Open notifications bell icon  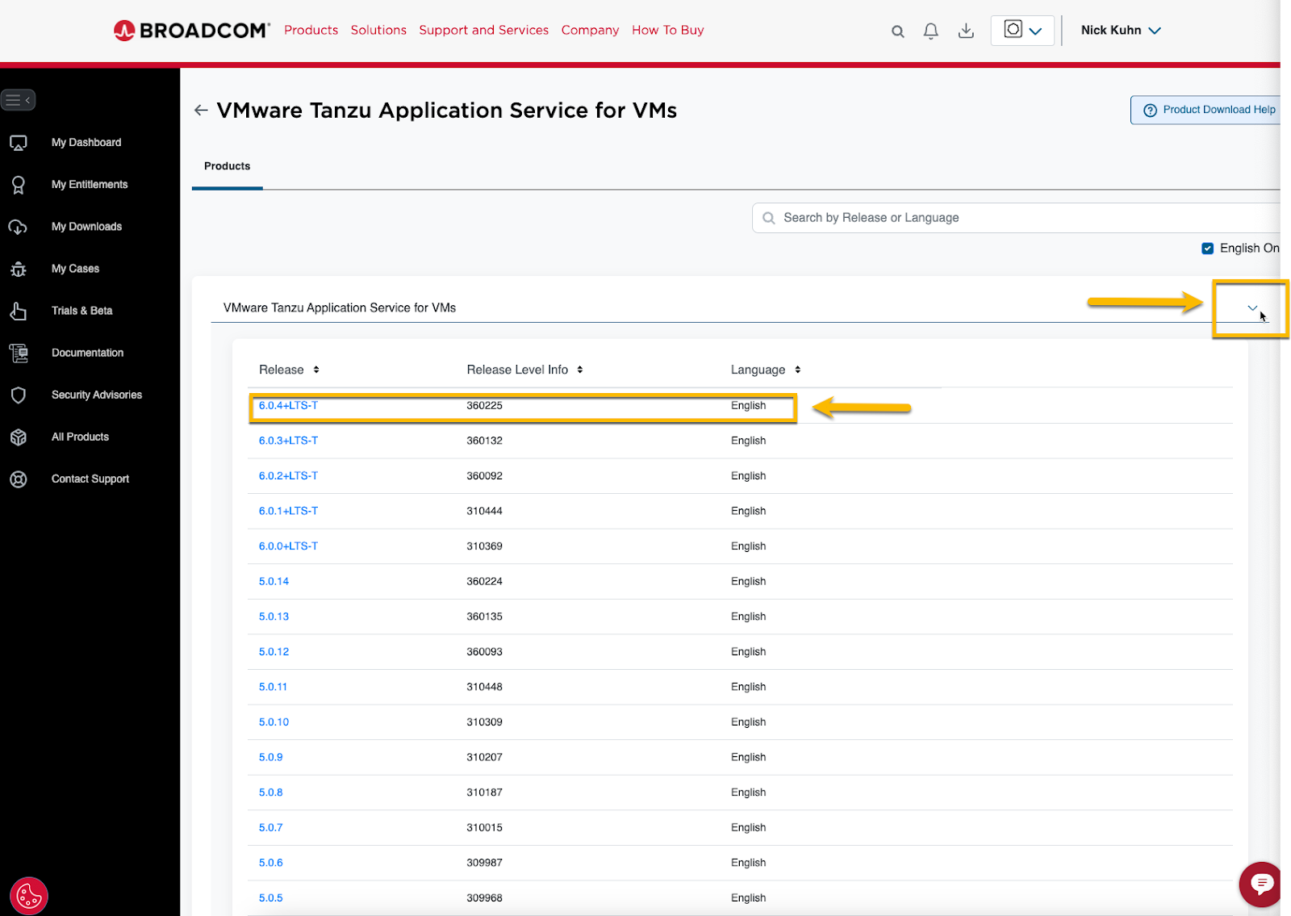[930, 31]
